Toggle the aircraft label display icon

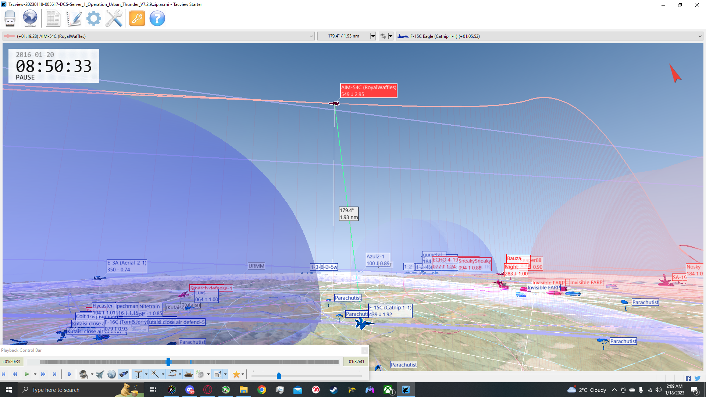click(172, 374)
